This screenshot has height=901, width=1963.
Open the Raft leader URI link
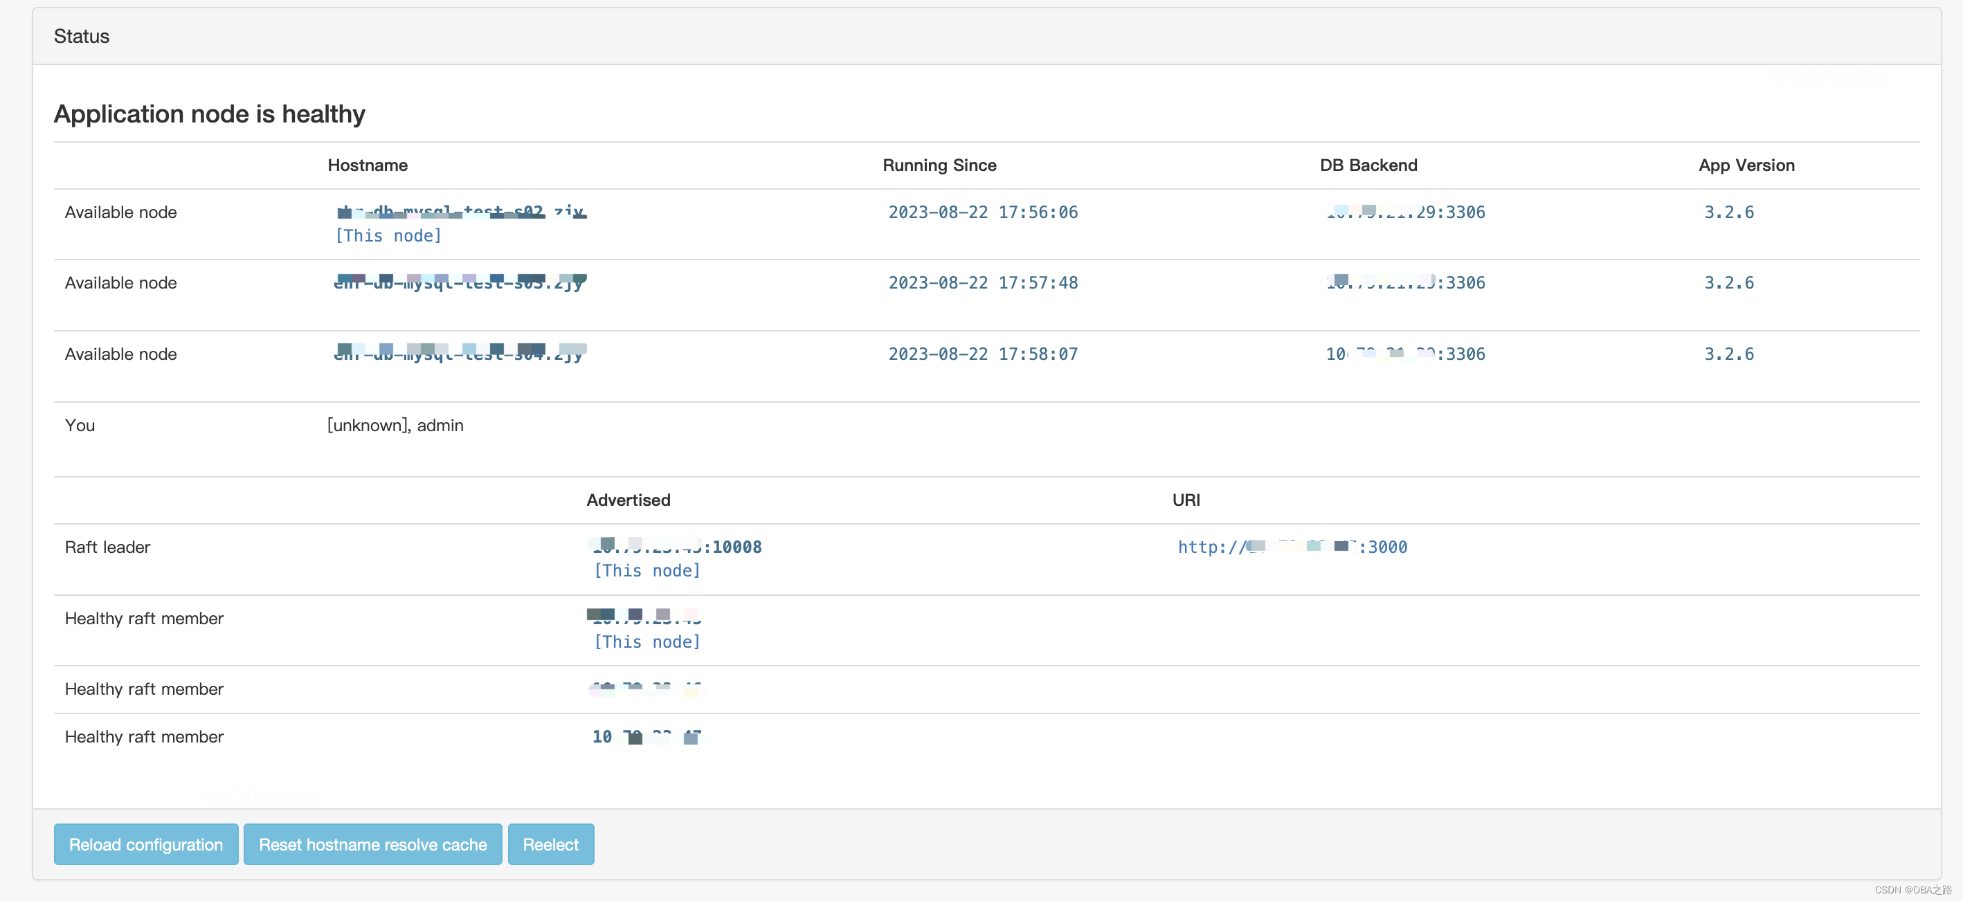coord(1292,547)
